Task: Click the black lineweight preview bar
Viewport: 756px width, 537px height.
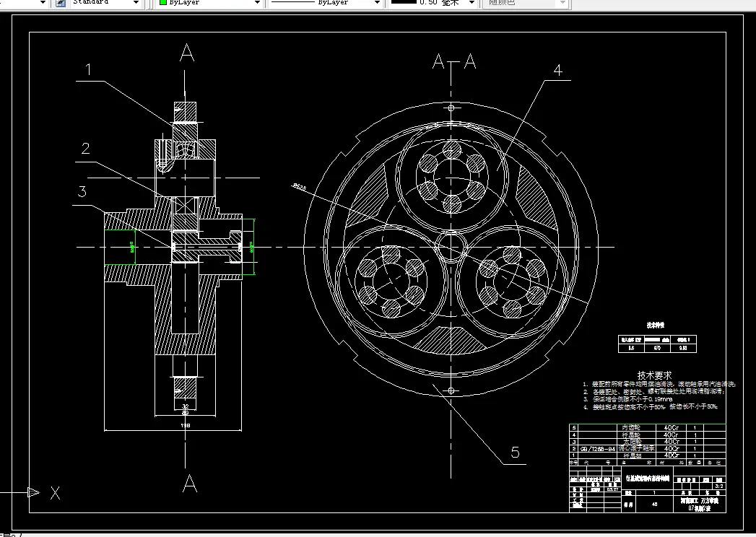Action: [404, 2]
